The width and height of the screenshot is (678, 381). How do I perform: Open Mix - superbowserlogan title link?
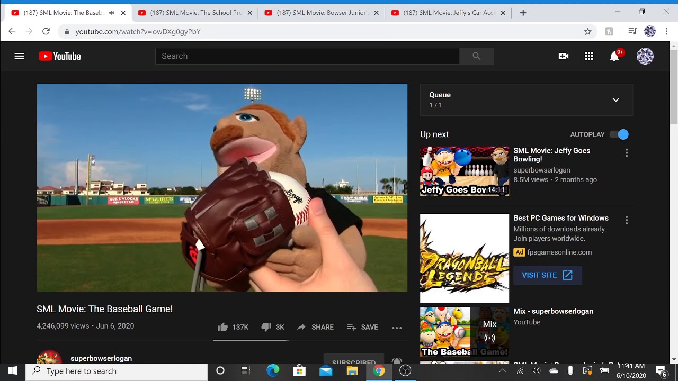pos(553,311)
